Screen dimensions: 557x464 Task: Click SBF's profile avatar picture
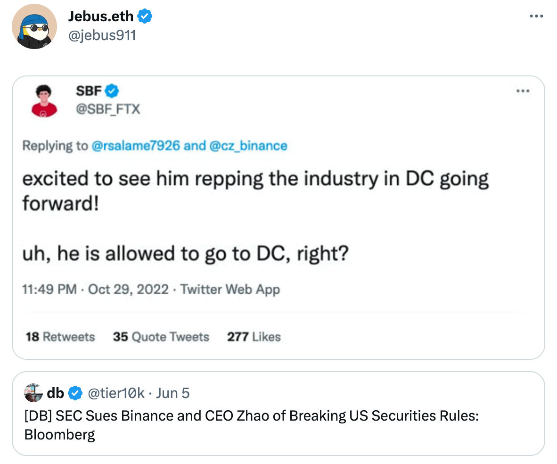44,101
